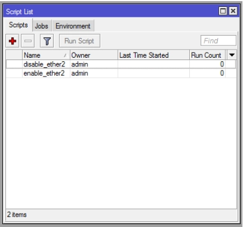Switch to the Environment tab
The image size is (243, 227).
(73, 26)
